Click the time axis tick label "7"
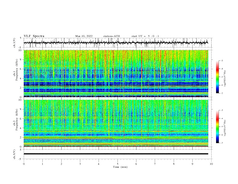The image size is (238, 184). pos(155,164)
